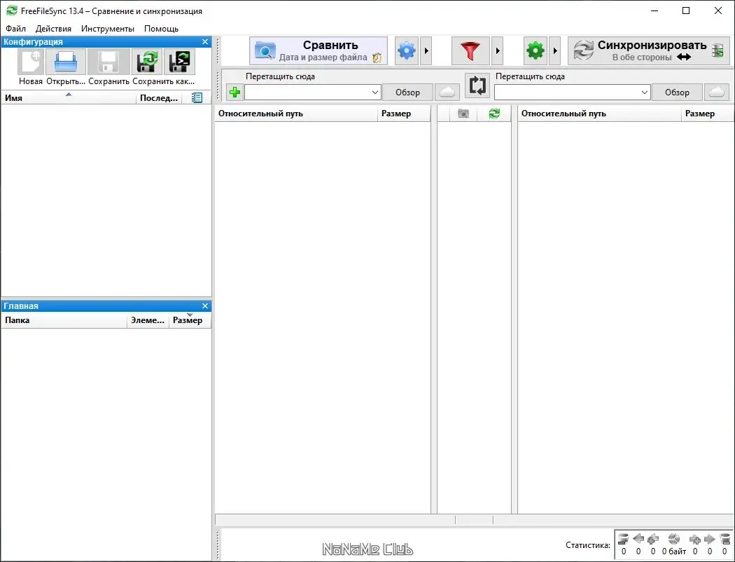
Task: Sort Главная panel by Размер
Action: pos(190,320)
